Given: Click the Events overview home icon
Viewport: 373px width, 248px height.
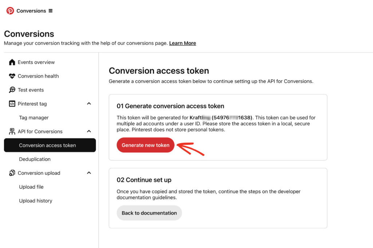Looking at the screenshot, I should tap(12, 62).
